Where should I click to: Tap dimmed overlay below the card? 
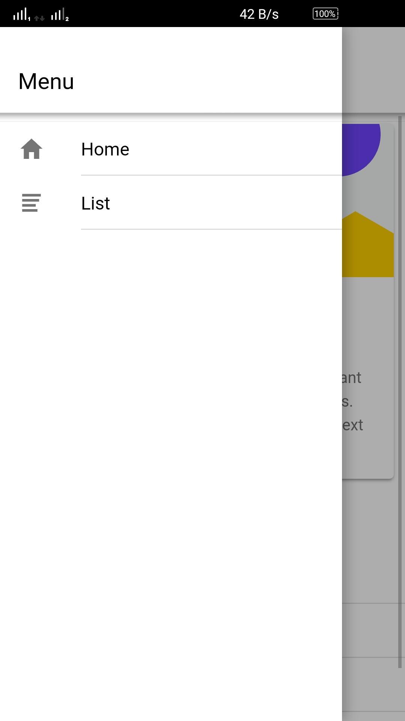(369, 541)
